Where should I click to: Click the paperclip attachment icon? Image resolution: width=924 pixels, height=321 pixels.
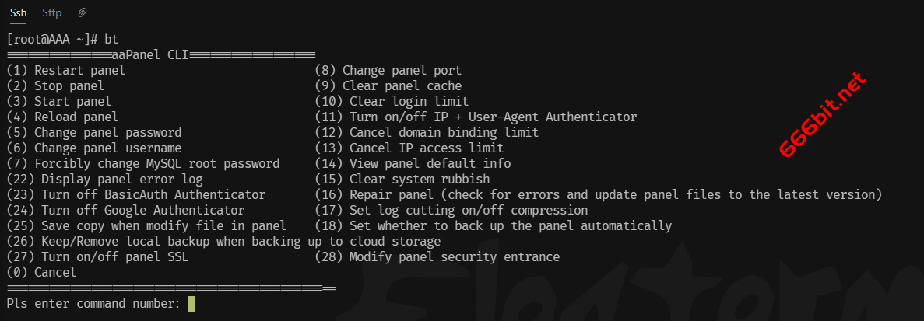(x=82, y=12)
